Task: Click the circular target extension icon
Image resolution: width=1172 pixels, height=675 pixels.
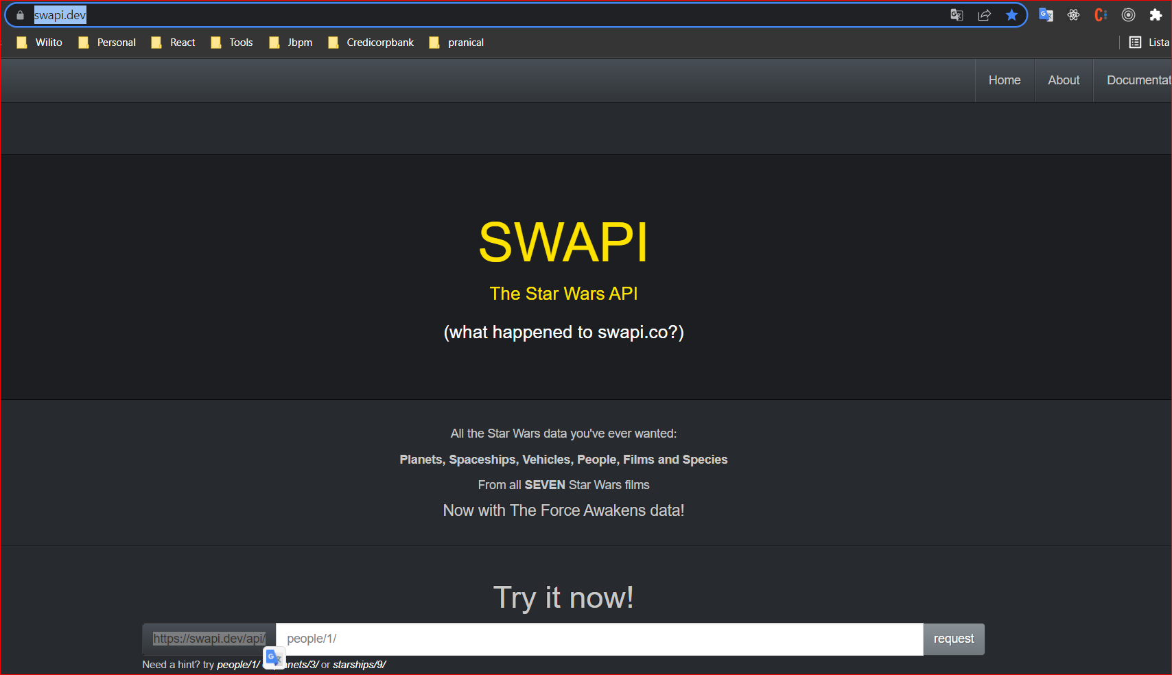Action: 1128,15
